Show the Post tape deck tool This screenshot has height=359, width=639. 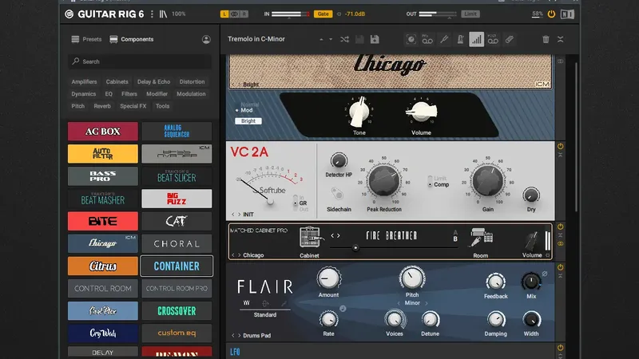[x=493, y=39]
